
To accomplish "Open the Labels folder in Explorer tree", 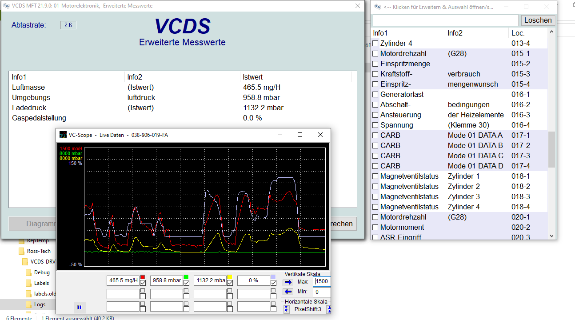I will pos(41,283).
